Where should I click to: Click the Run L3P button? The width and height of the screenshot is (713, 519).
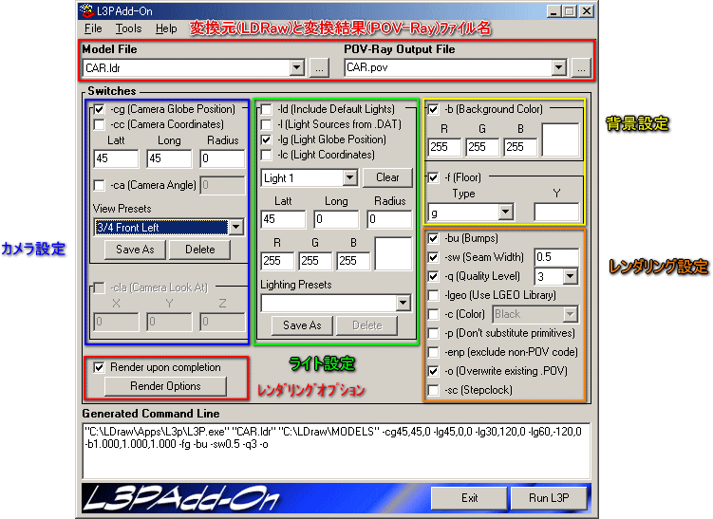coord(549,498)
